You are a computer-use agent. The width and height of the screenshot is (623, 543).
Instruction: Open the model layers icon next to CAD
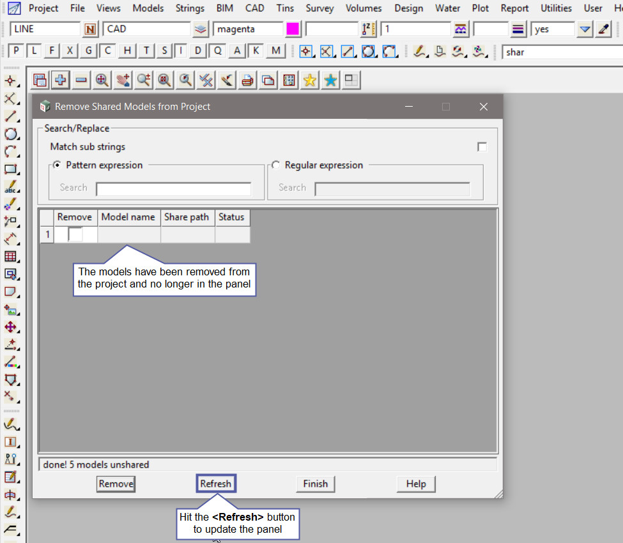click(x=201, y=29)
